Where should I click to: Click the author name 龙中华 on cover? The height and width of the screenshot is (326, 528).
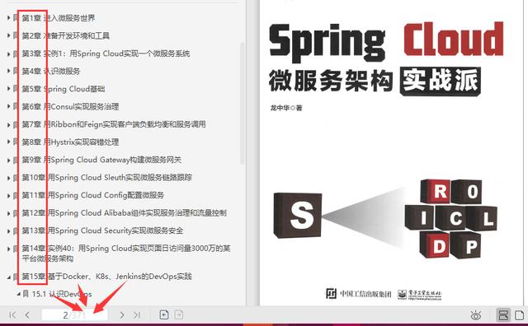click(x=280, y=108)
